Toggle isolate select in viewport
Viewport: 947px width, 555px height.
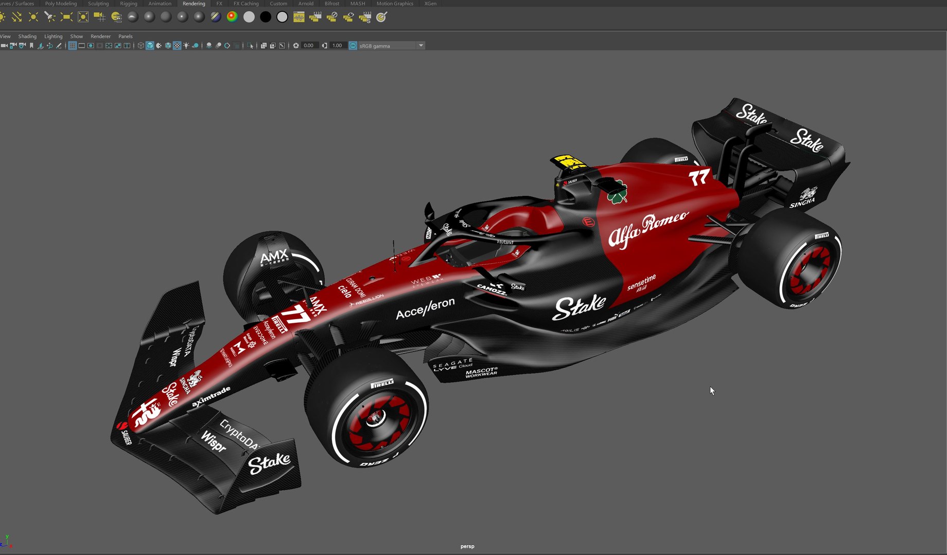coord(250,46)
